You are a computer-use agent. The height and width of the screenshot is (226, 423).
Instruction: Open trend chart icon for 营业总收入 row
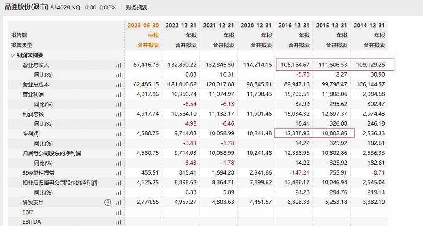pos(118,65)
